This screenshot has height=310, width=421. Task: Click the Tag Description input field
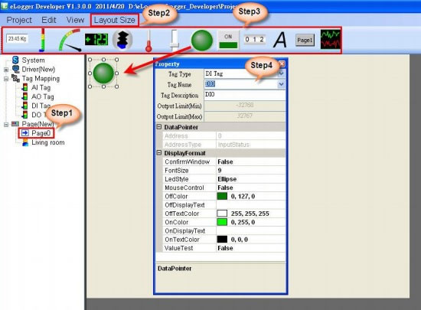point(245,95)
